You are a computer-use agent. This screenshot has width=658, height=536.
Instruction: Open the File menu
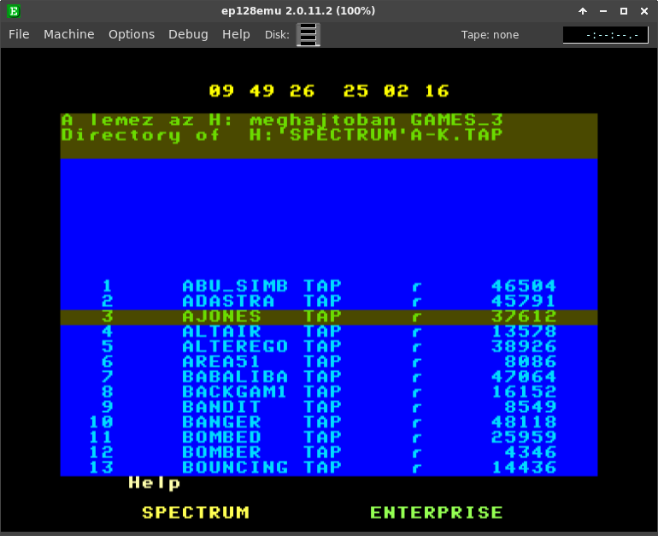coord(19,34)
